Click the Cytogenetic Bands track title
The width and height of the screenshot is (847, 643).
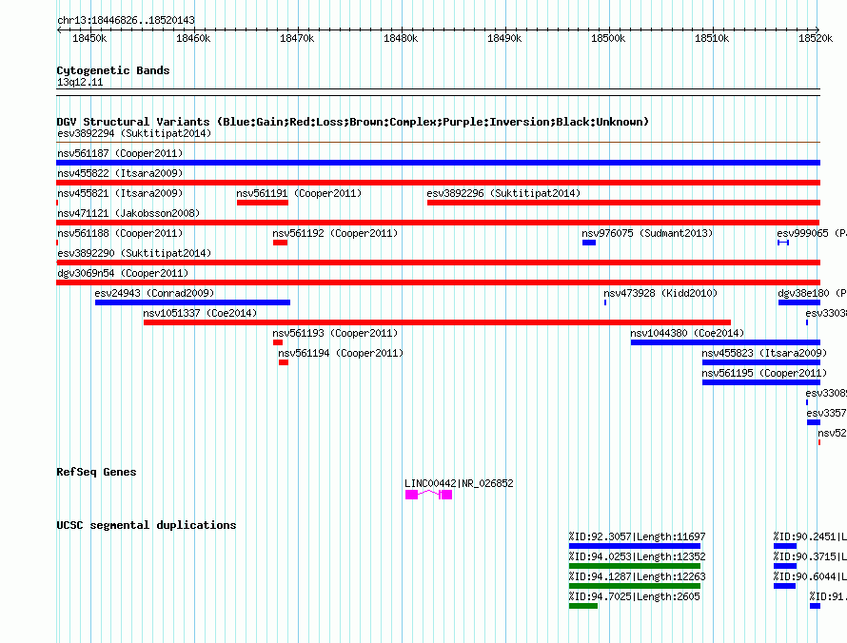click(113, 70)
